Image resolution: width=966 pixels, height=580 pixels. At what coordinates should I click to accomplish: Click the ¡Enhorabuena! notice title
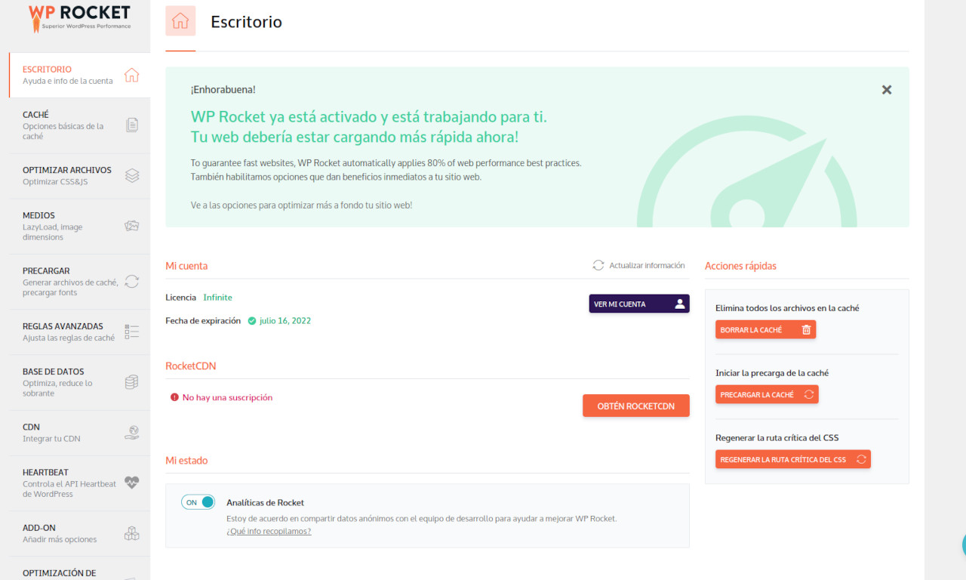point(223,89)
